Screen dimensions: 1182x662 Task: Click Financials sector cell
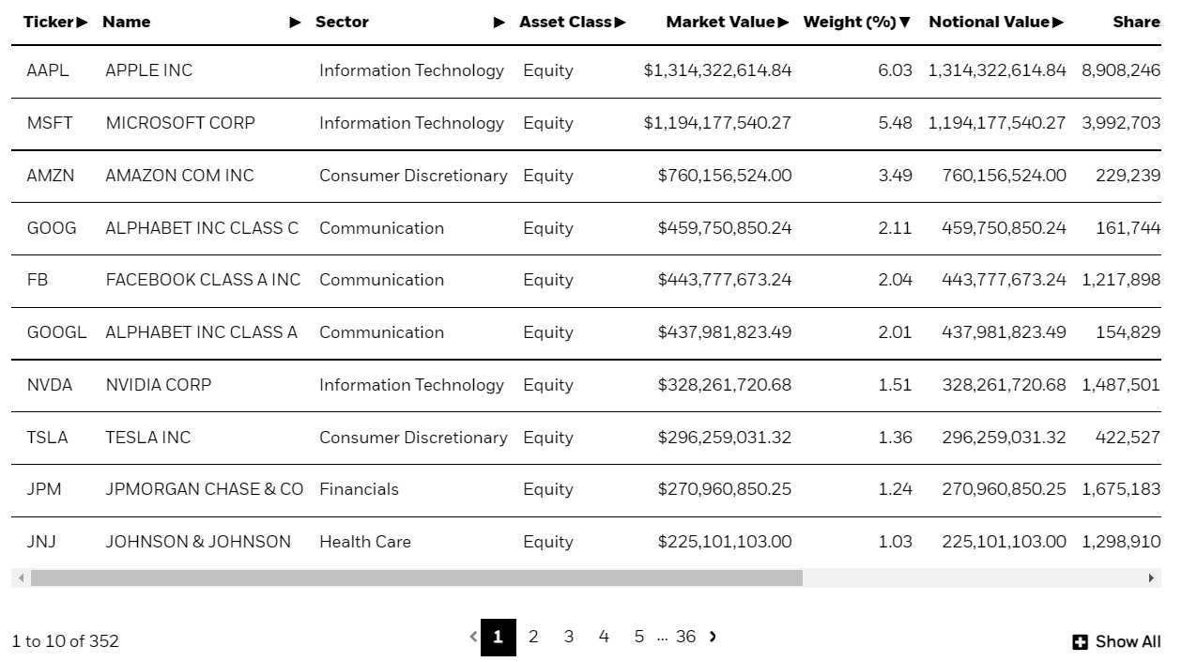pyautogui.click(x=359, y=489)
